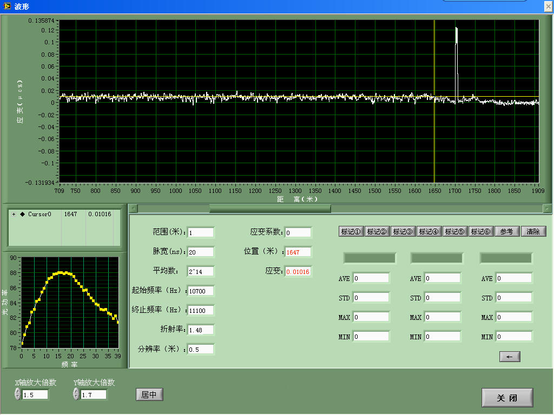
Task: Click the 终止频率 (Hz) field
Action: pyautogui.click(x=200, y=310)
